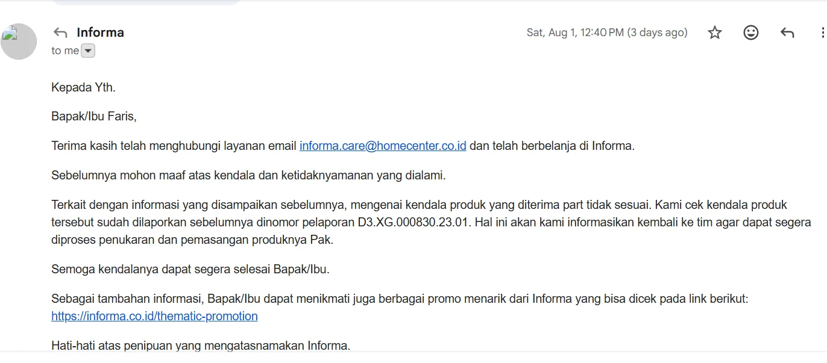Screen dimensions: 827x363
Task: Click the greeting line "Kepada Yth."
Action: tap(83, 87)
